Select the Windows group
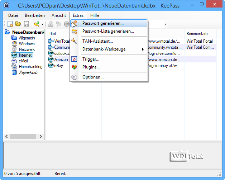The height and width of the screenshot is (180, 225). tap(27, 44)
